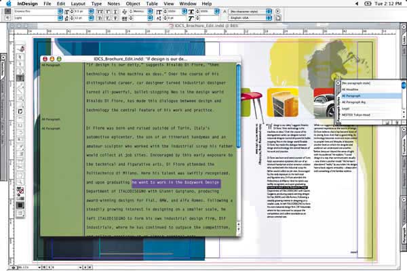Click the Story Editor vertical scrollbar thumb

(x=238, y=106)
